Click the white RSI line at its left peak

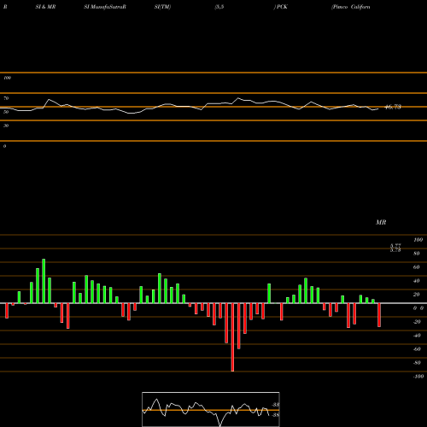pos(49,100)
